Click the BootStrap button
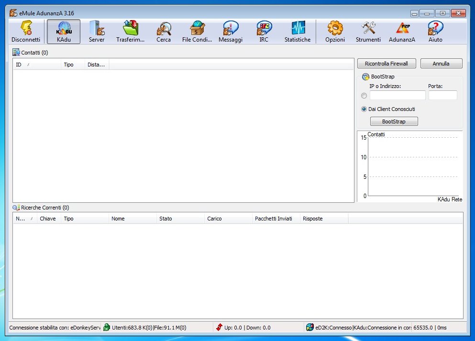Screen dimensions: 475x341 pyautogui.click(x=394, y=121)
